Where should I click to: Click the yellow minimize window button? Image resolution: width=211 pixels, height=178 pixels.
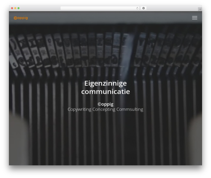click(x=15, y=8)
